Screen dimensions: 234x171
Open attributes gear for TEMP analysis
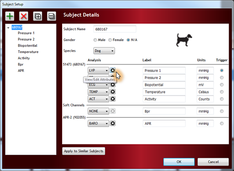(113, 92)
